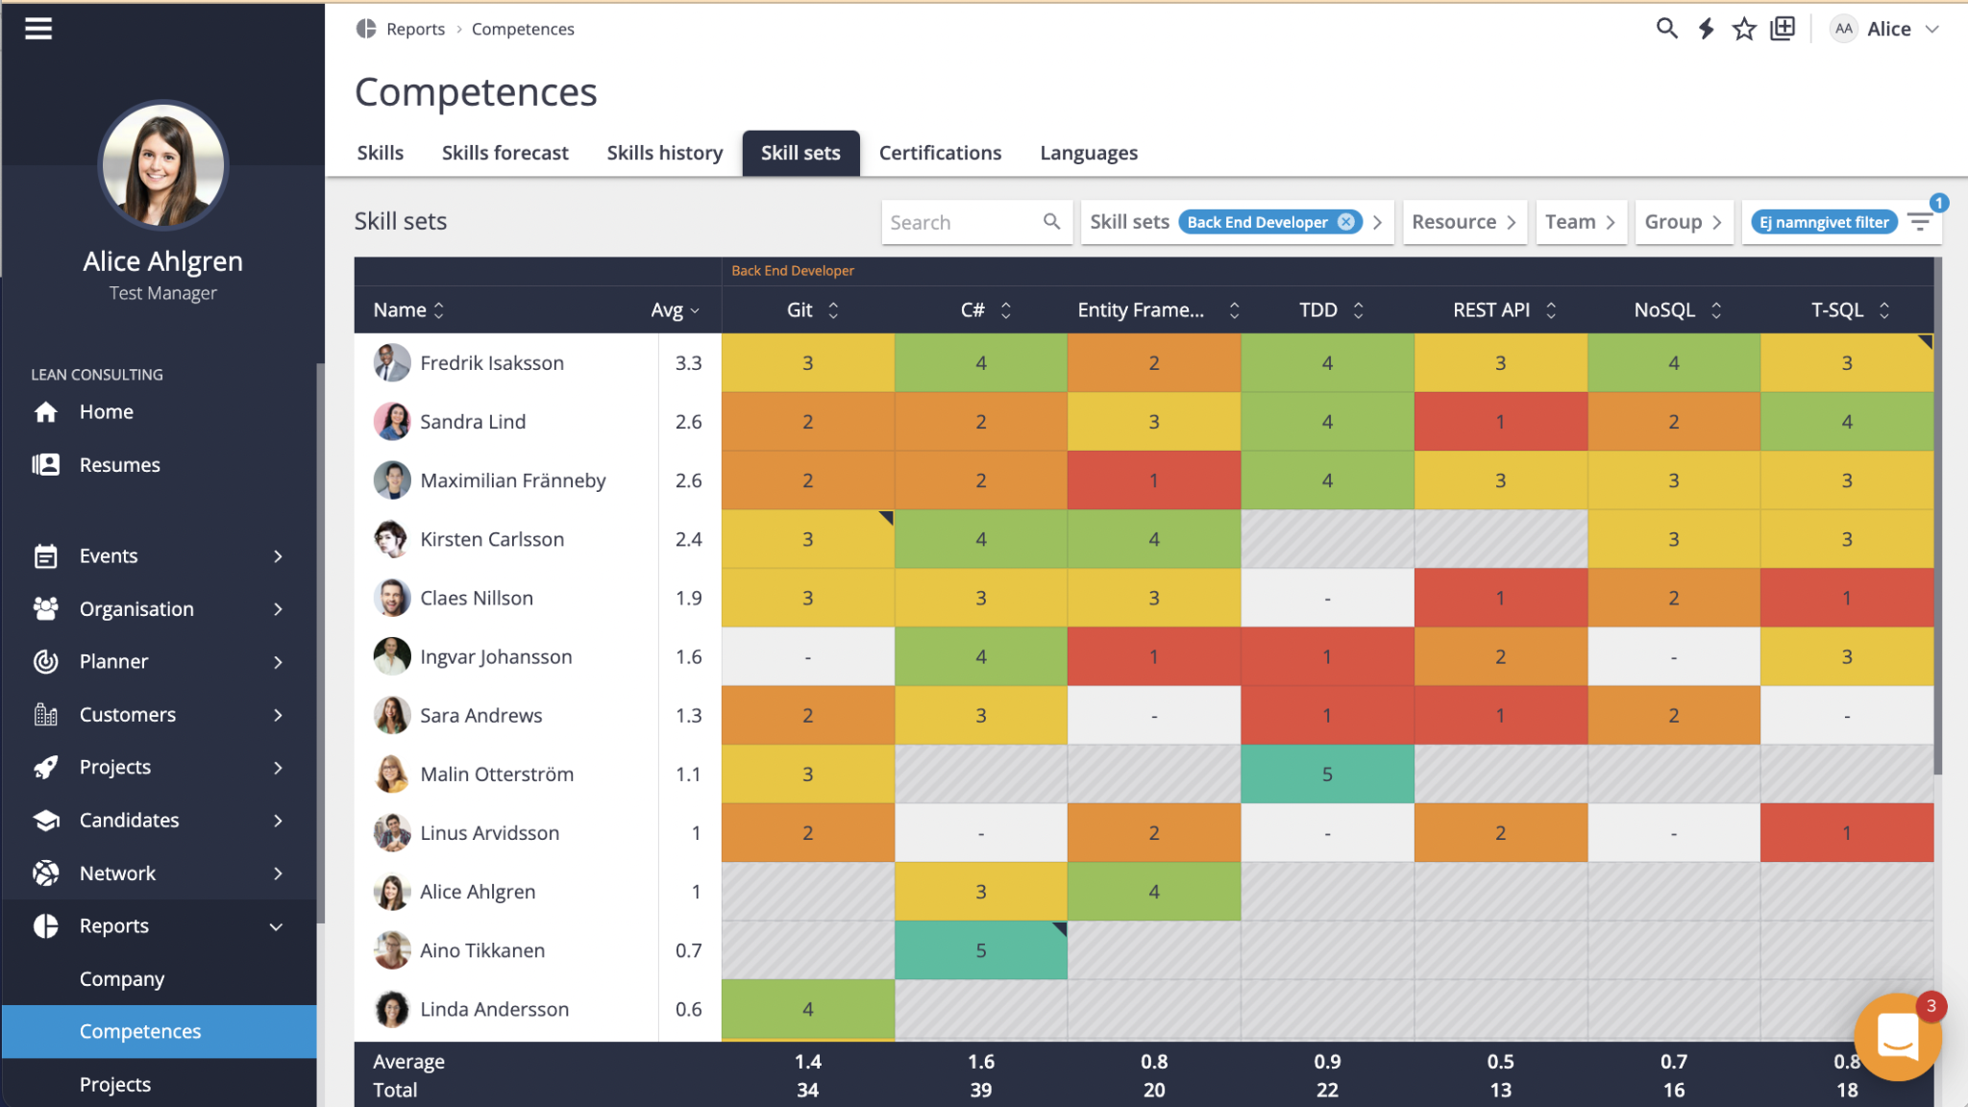Click the Reports breadcrumb link
1968x1107 pixels.
pos(415,29)
